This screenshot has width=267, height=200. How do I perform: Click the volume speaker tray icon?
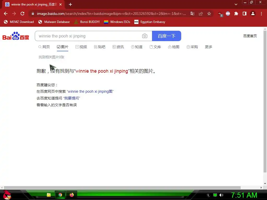coord(221,195)
